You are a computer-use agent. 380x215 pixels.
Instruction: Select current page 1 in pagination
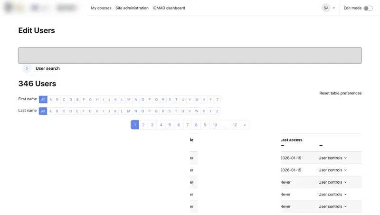pyautogui.click(x=135, y=125)
